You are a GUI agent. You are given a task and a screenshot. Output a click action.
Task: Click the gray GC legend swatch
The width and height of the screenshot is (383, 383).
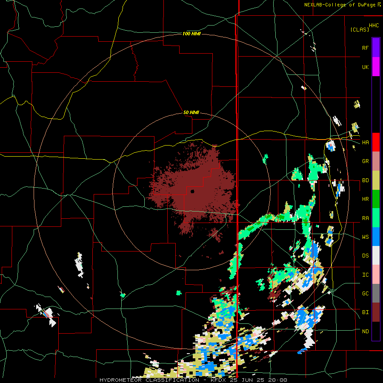[376, 293]
